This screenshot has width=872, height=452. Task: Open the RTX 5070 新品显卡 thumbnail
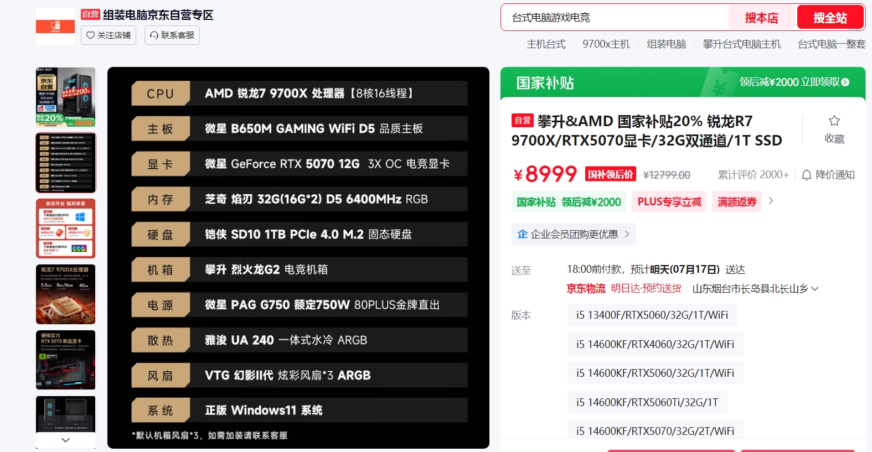(x=66, y=360)
